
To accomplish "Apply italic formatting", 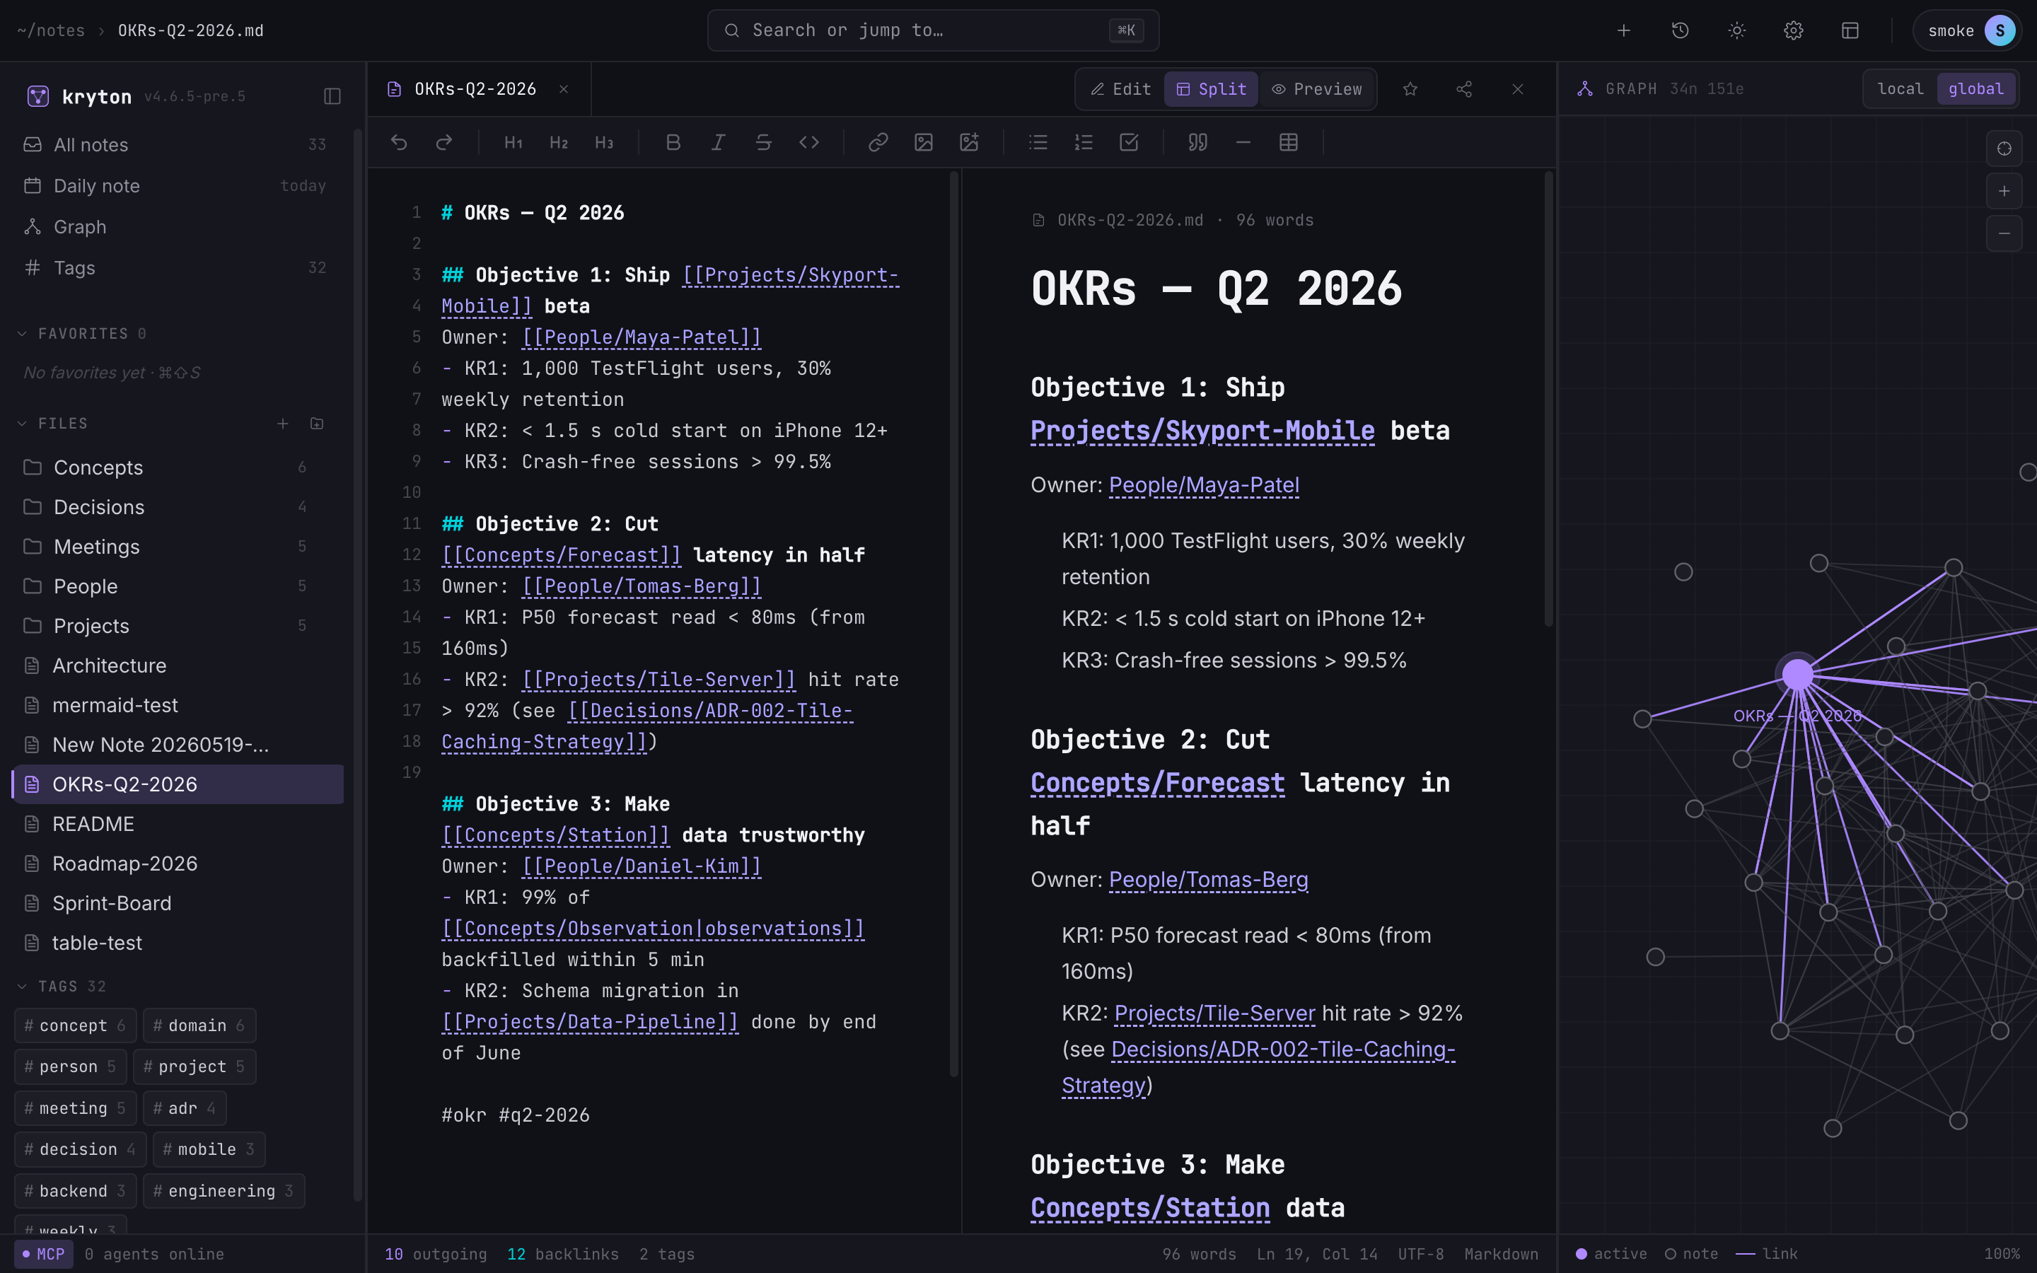I will 718,142.
